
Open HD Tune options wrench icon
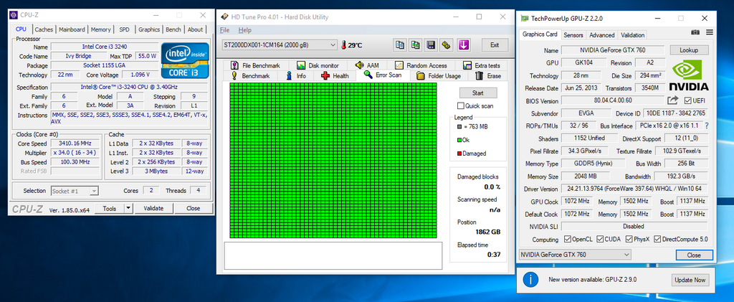pos(446,45)
